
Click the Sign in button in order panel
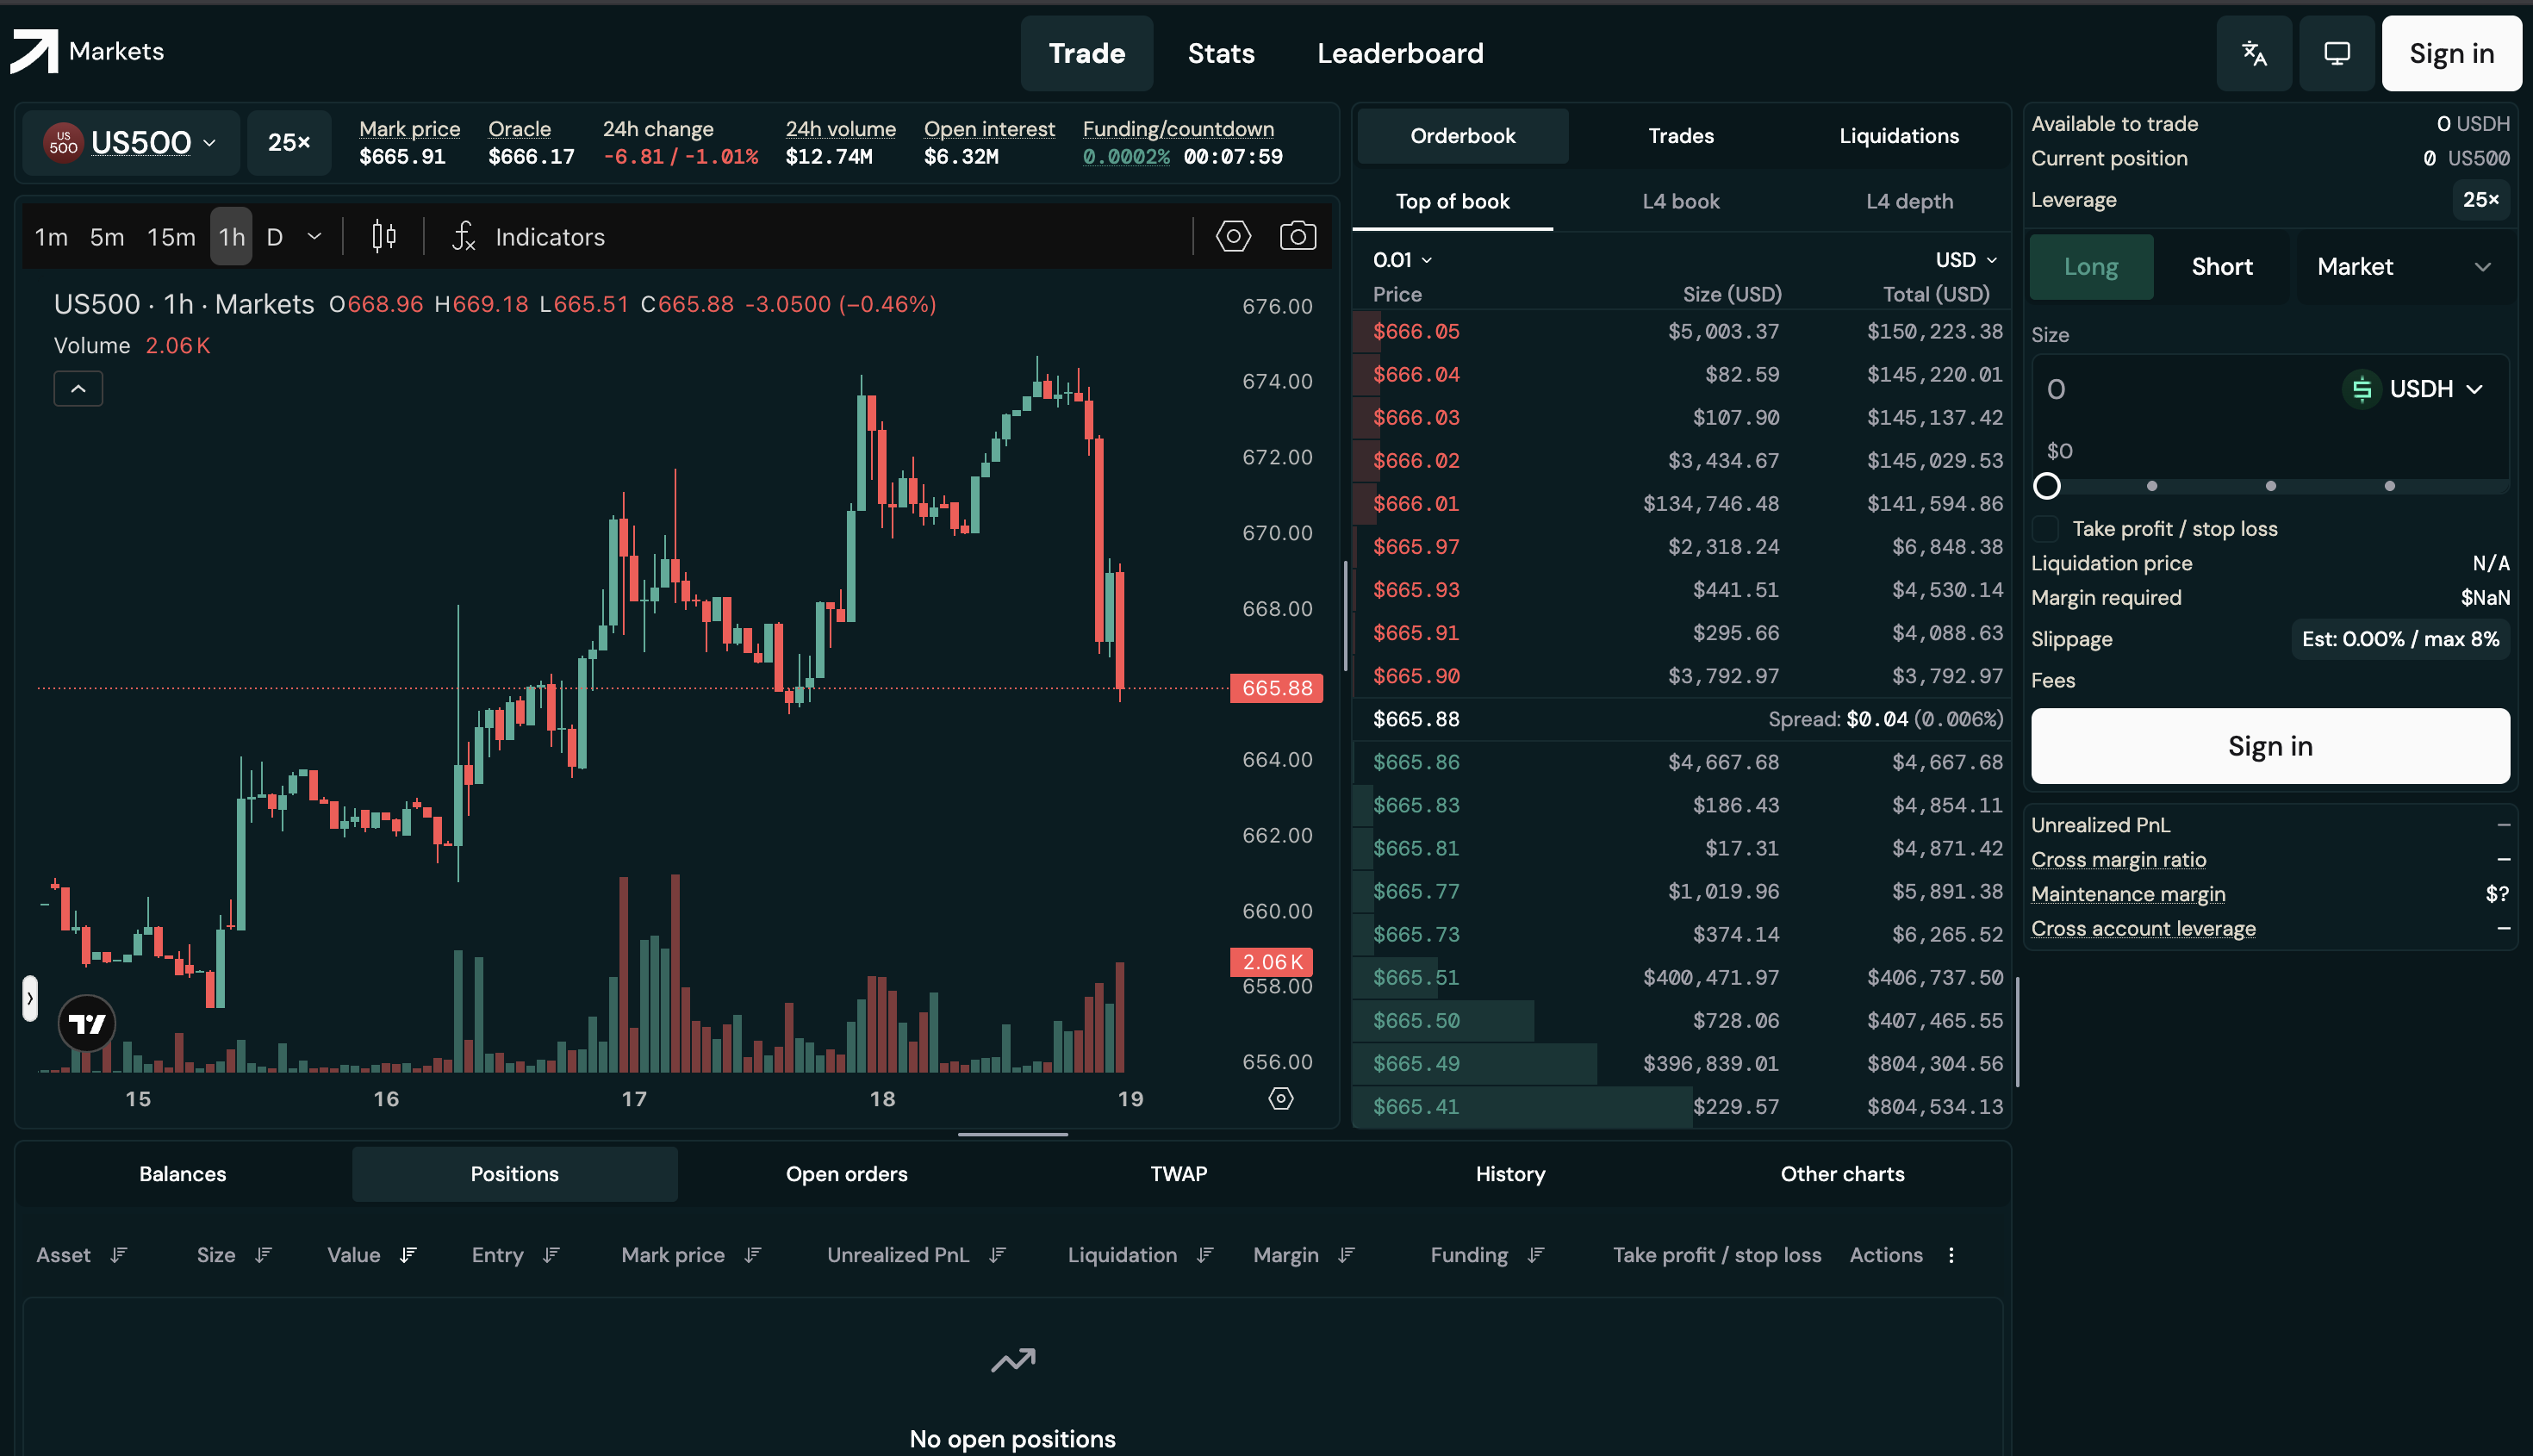(x=2269, y=746)
